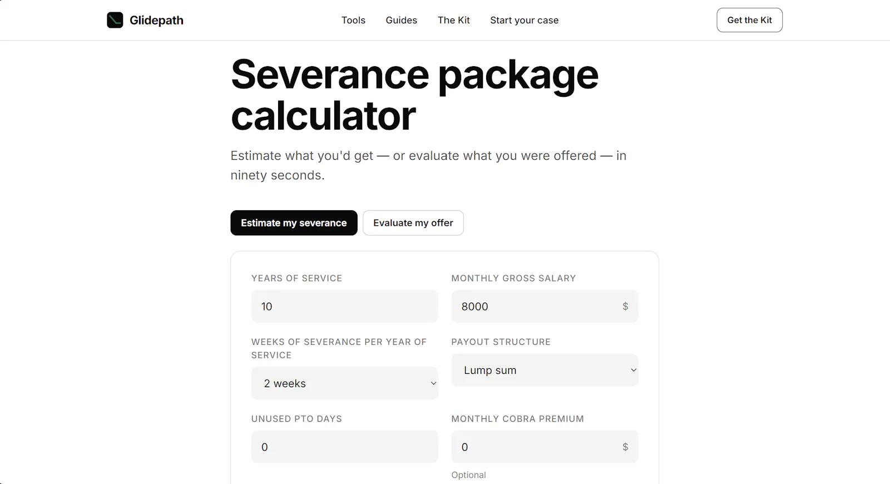The image size is (890, 484).
Task: Click the chevron arrow on Payout Structure
Action: coord(633,371)
